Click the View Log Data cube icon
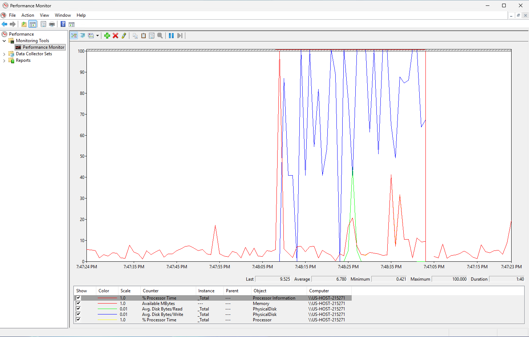This screenshot has width=529, height=337. [82, 36]
